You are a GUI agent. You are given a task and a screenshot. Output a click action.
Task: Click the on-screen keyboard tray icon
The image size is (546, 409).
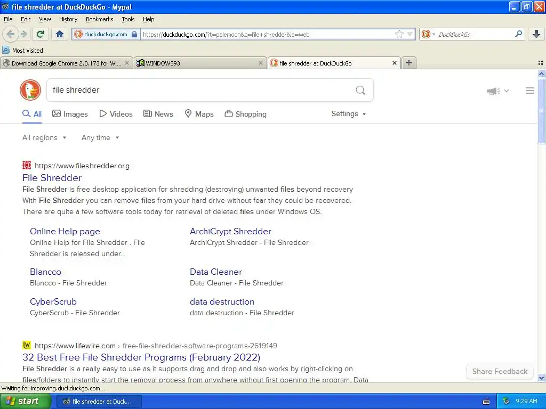tap(486, 402)
